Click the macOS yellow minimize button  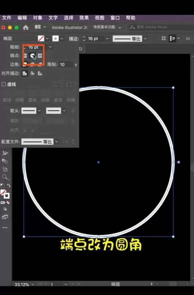[10, 27]
